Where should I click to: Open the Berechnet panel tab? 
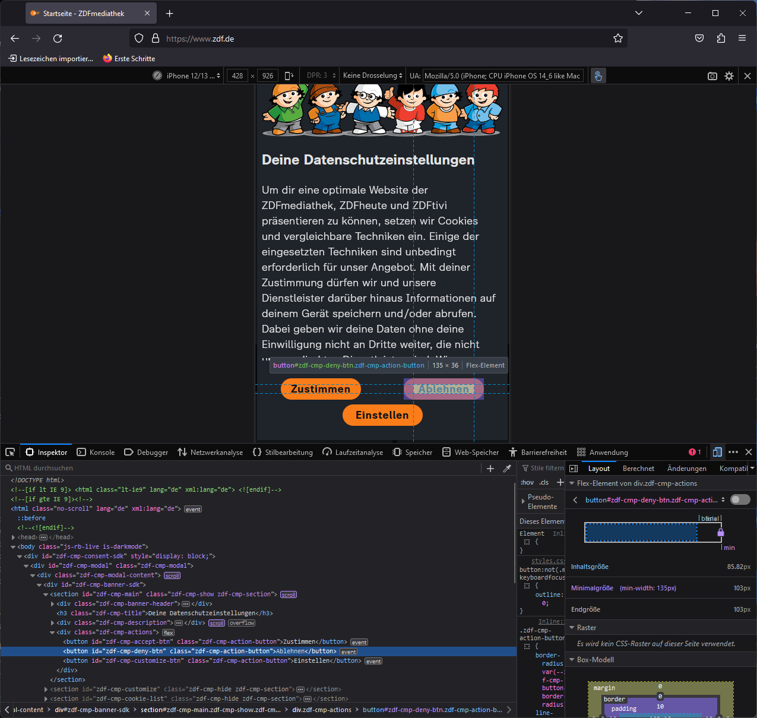[638, 469]
